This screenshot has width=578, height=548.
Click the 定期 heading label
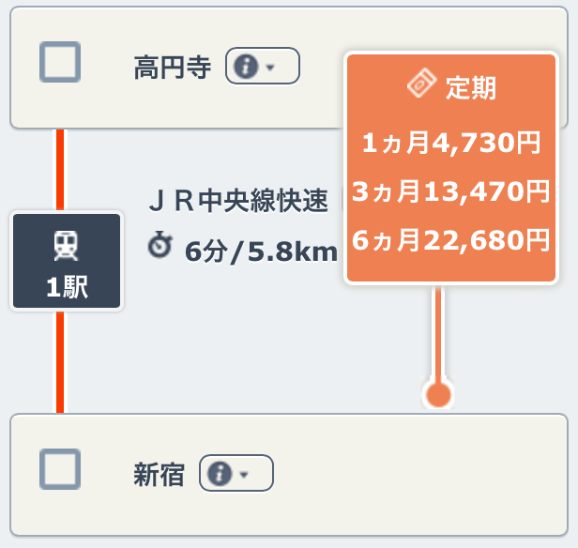(472, 88)
